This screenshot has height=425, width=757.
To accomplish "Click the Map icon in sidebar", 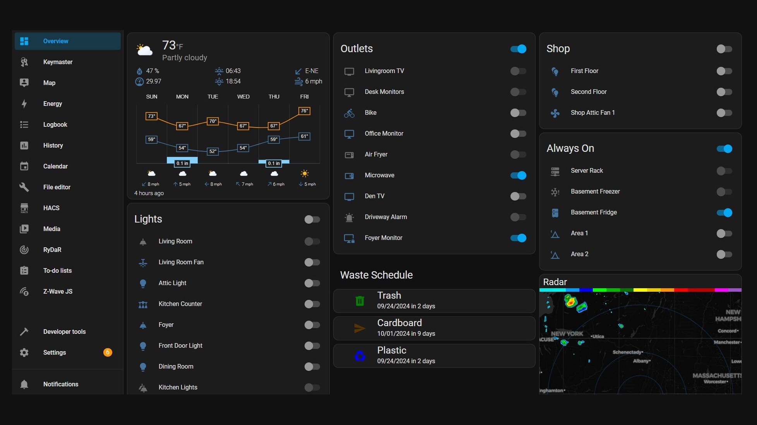I will (x=24, y=83).
